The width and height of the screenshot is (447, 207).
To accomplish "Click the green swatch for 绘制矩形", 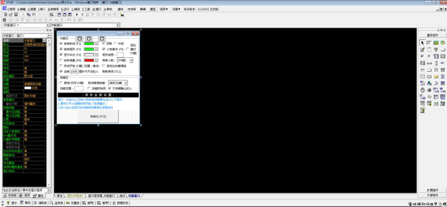I will pyautogui.click(x=89, y=49).
